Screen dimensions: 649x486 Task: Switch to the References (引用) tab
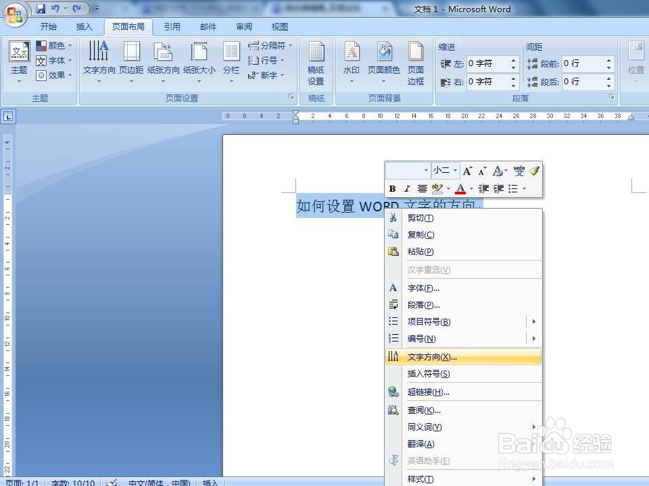click(172, 27)
